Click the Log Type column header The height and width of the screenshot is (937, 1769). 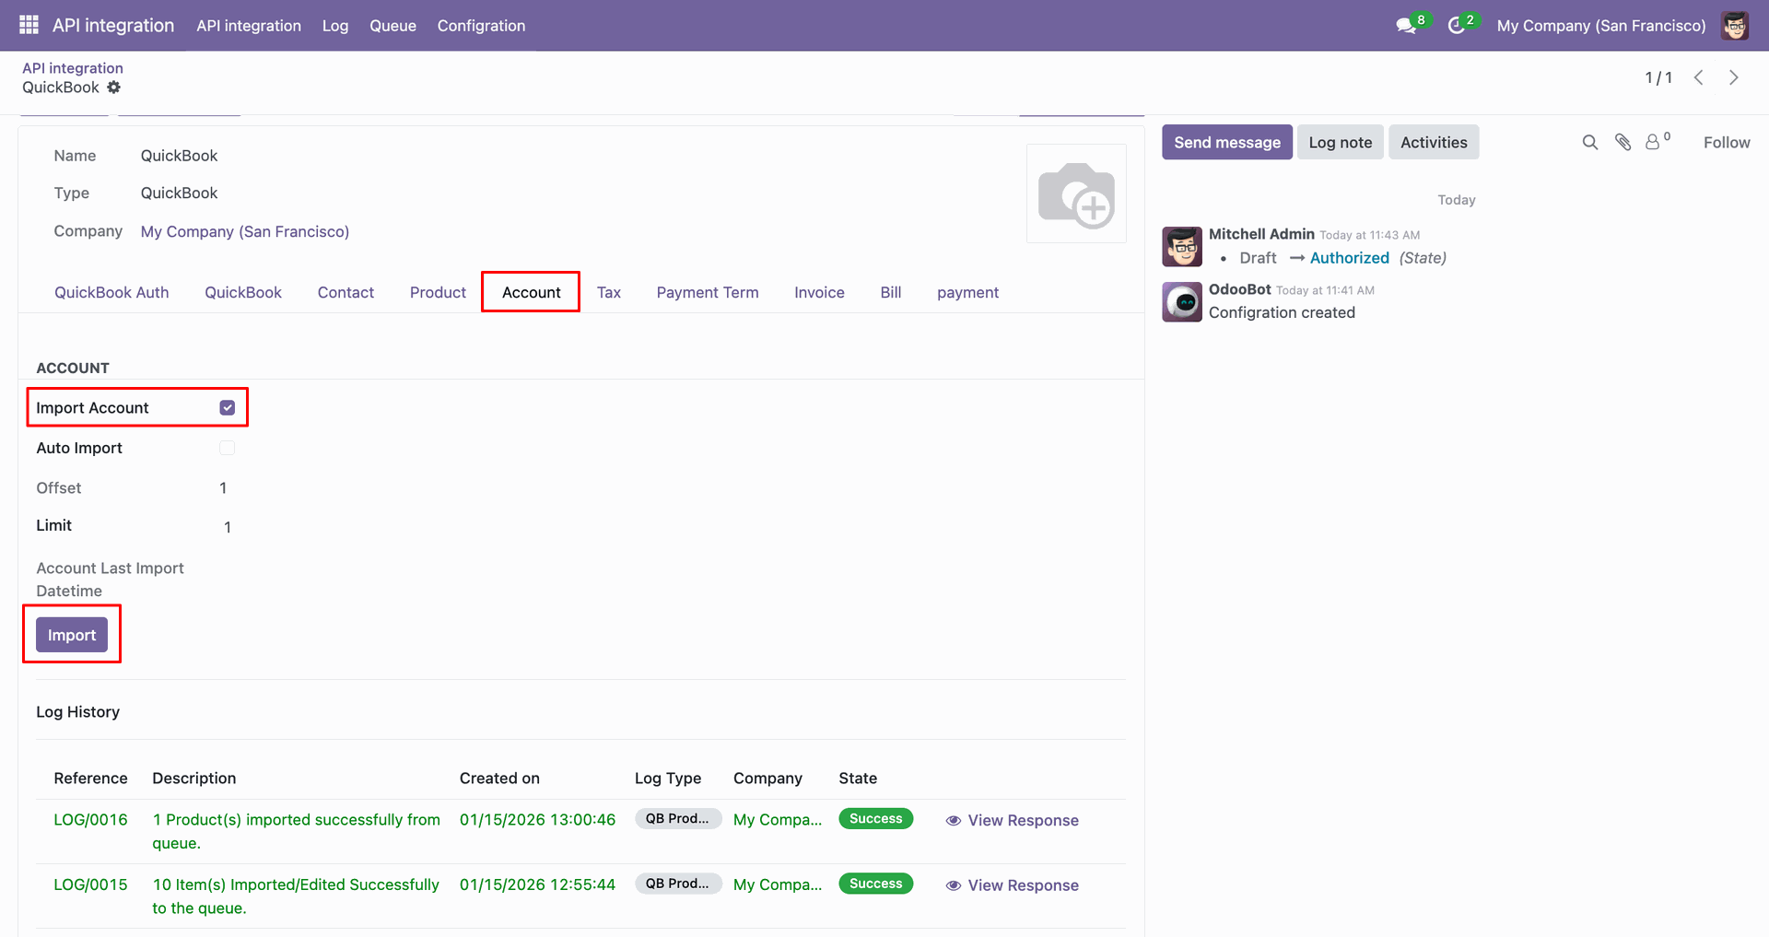(x=668, y=779)
